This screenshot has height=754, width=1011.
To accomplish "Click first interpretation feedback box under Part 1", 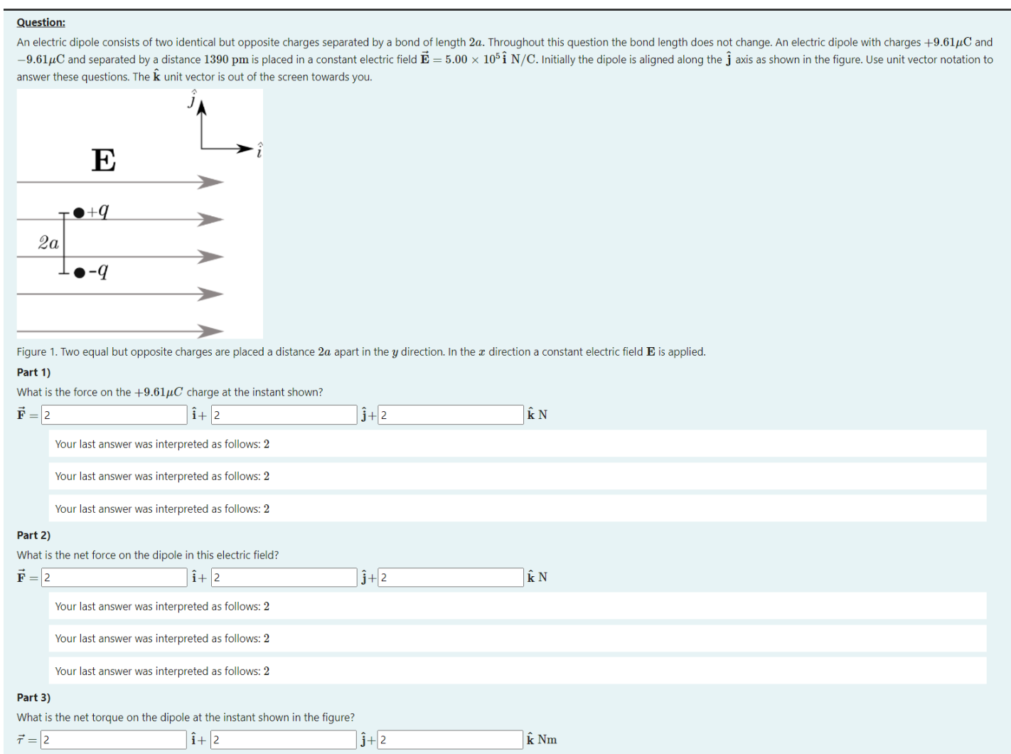I will (x=517, y=444).
